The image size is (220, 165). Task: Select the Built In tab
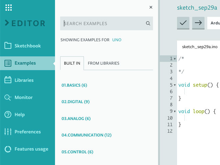[x=72, y=63]
